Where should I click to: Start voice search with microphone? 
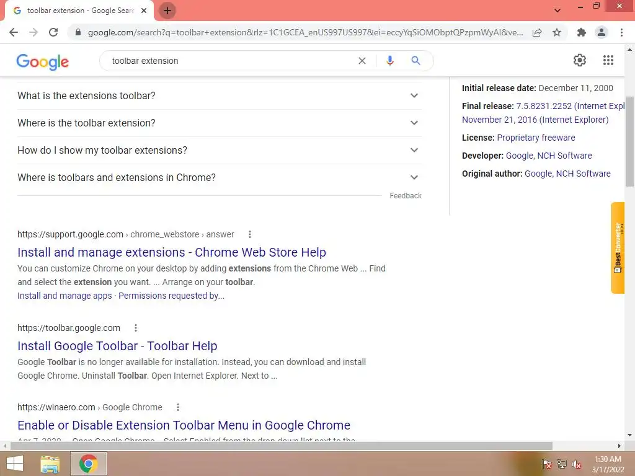pos(390,61)
